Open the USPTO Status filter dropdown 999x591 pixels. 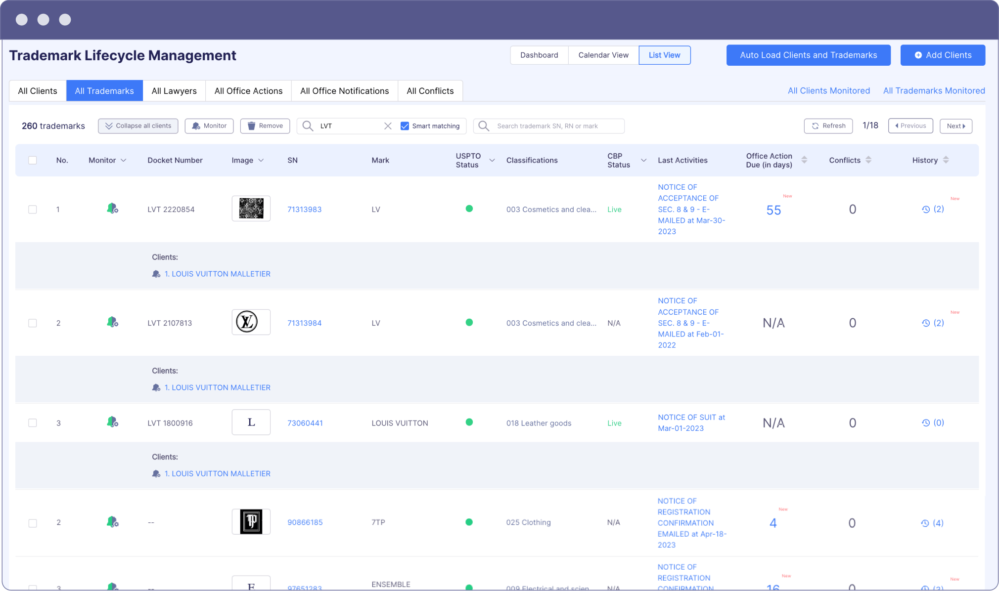coord(492,160)
